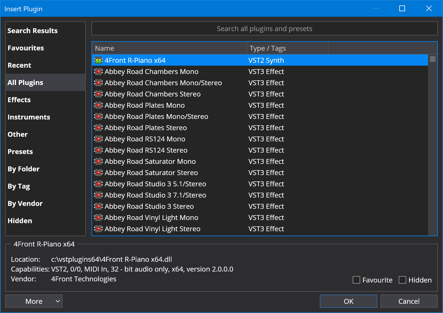Screen dimensions: 443x313
Task: Browse plugins By Vendor
Action: pos(45,203)
